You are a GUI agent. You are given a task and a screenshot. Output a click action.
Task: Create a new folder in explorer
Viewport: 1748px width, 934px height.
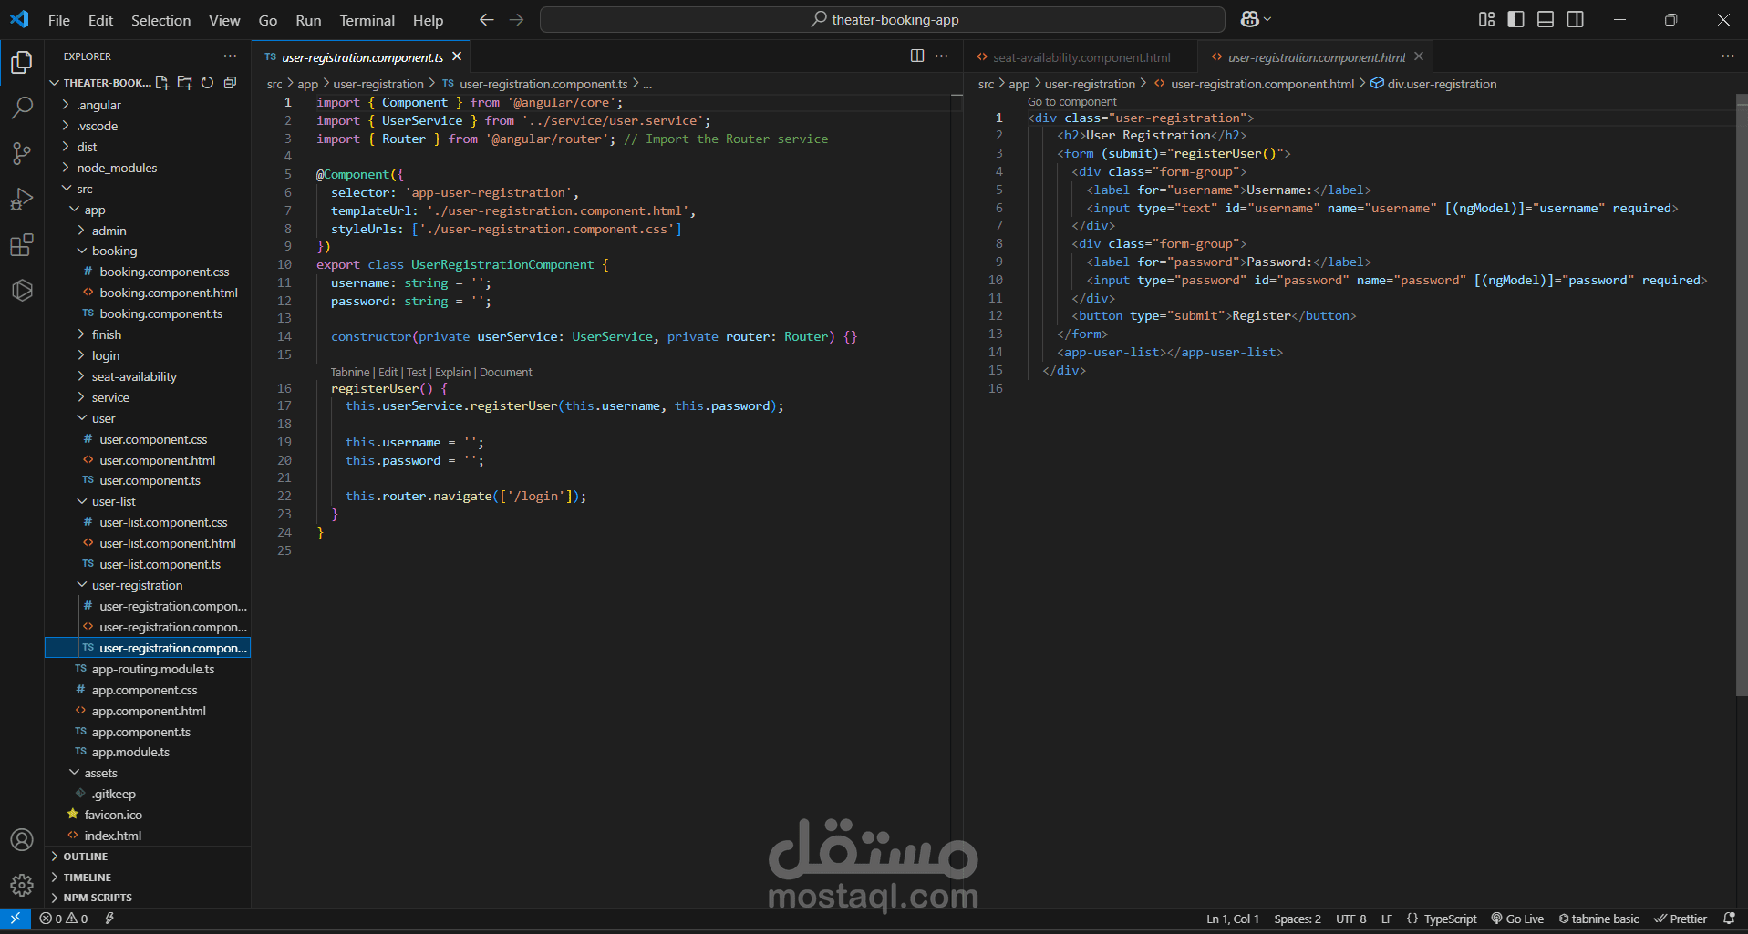point(185,83)
